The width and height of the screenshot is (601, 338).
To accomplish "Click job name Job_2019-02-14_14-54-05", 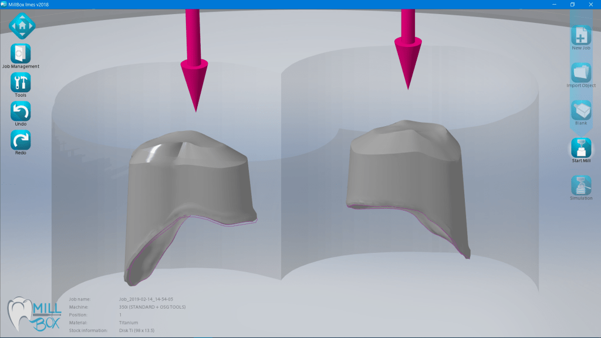I will click(x=146, y=299).
